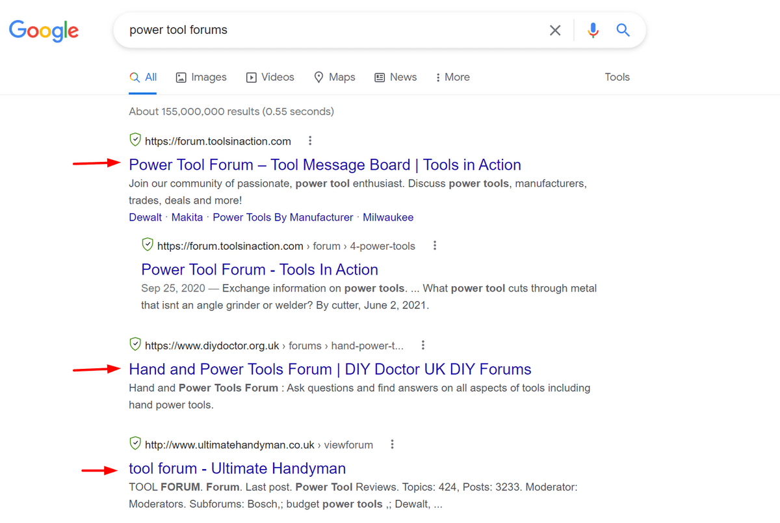Viewport: 780px width, 523px height.
Task: Start voice search with the microphone icon
Action: (593, 30)
